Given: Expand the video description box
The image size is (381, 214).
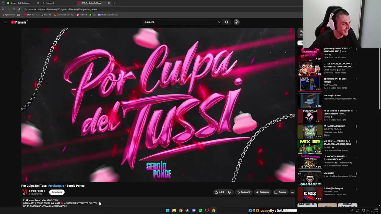Looking at the screenshot, I should tap(158, 203).
